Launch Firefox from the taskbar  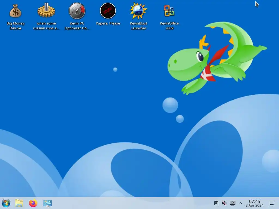tap(33, 203)
